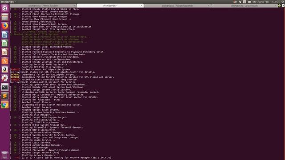Click 'Reached target Local Encrypted Volumes.' line
Viewport: 285px width, 160px height.
pos(48,47)
